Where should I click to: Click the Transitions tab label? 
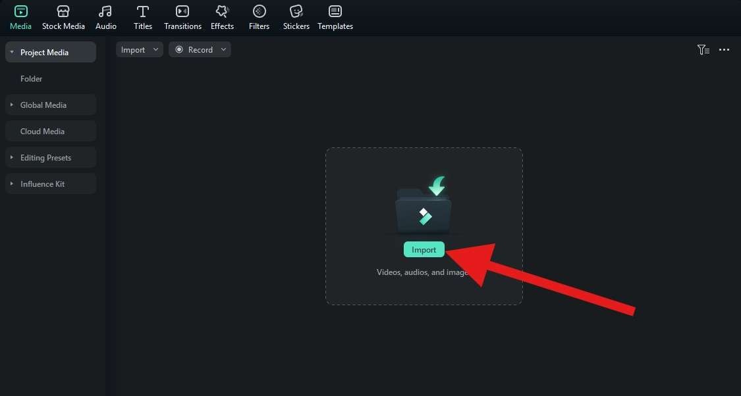click(182, 26)
